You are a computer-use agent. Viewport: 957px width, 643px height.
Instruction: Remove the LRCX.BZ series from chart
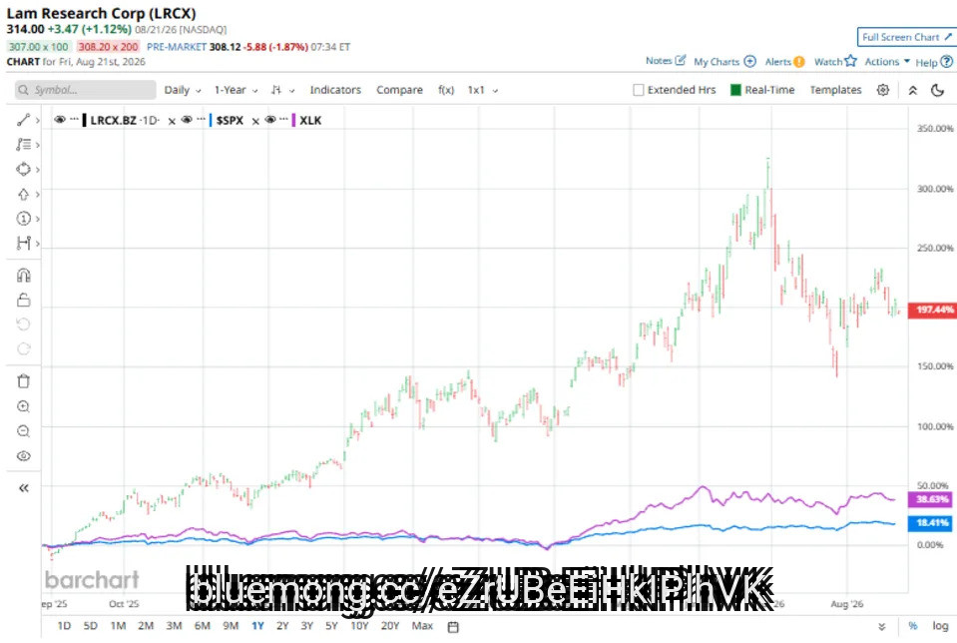tap(172, 121)
